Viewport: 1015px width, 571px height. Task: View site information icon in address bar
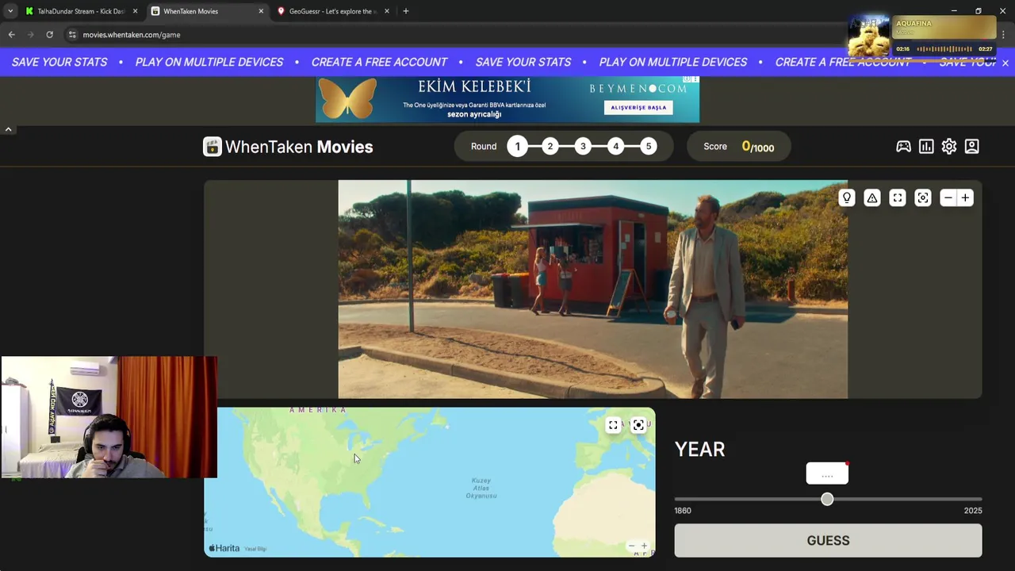point(72,35)
